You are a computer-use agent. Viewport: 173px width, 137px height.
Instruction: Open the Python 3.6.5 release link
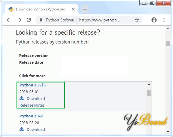[31, 116]
